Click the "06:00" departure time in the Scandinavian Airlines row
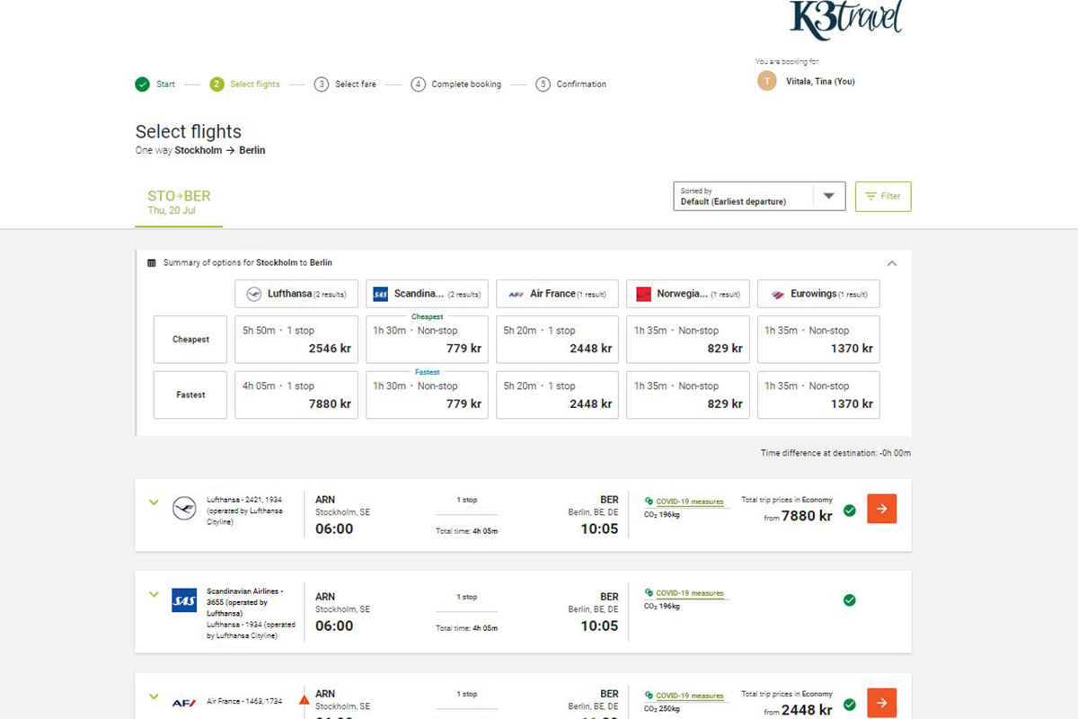 [x=334, y=626]
